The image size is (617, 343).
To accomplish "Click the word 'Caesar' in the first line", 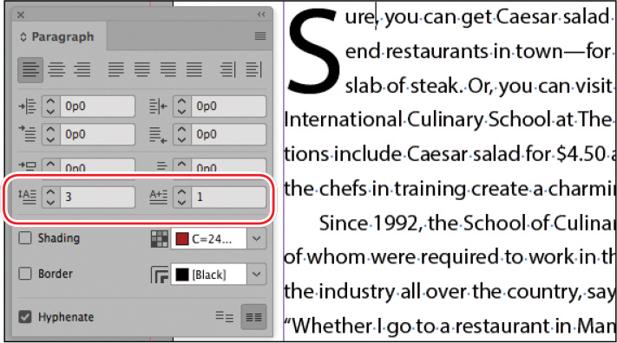I will [527, 17].
